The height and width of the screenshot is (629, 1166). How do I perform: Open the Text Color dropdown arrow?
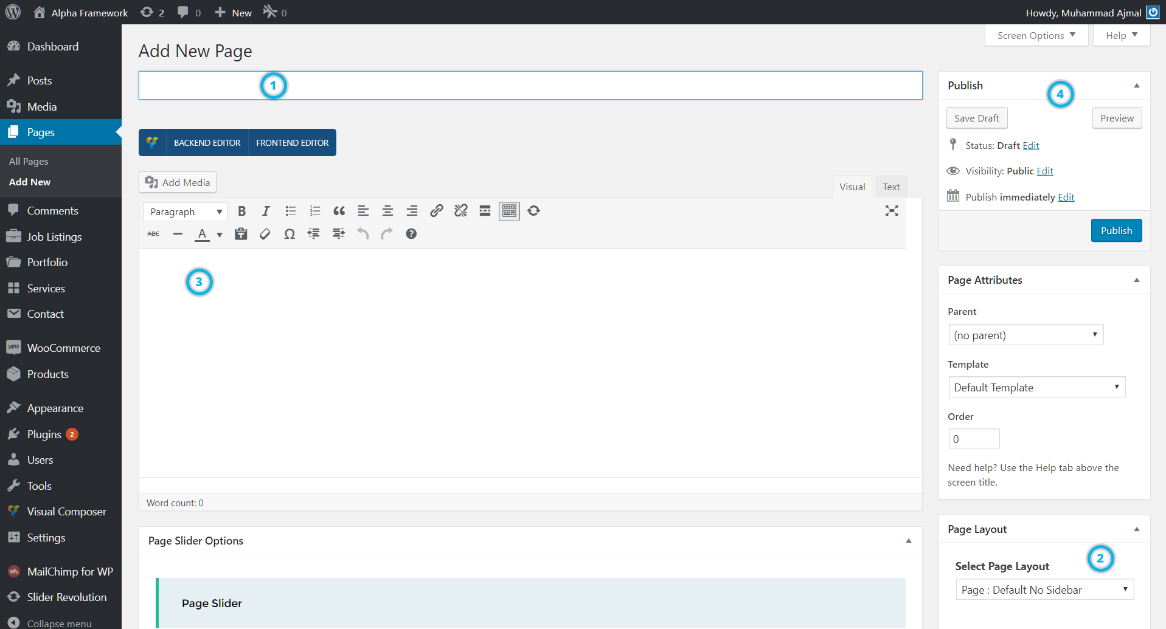(x=219, y=234)
